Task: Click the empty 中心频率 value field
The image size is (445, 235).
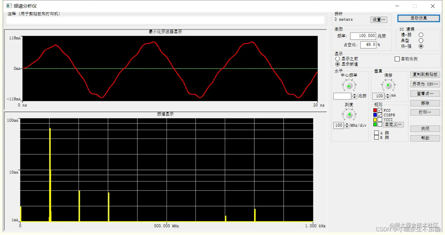Action: click(343, 96)
